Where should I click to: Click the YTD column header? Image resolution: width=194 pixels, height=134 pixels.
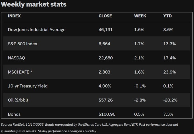click(x=167, y=16)
